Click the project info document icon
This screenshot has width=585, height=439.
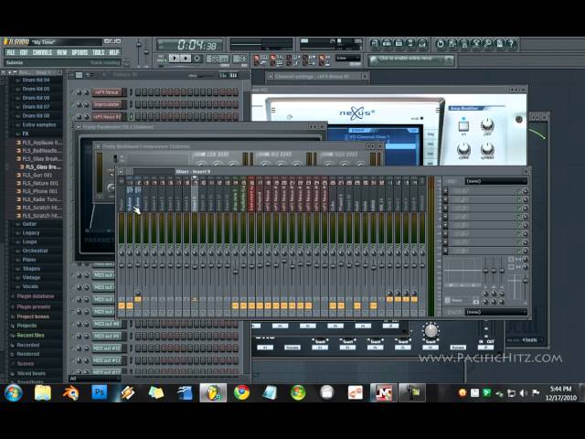500,44
